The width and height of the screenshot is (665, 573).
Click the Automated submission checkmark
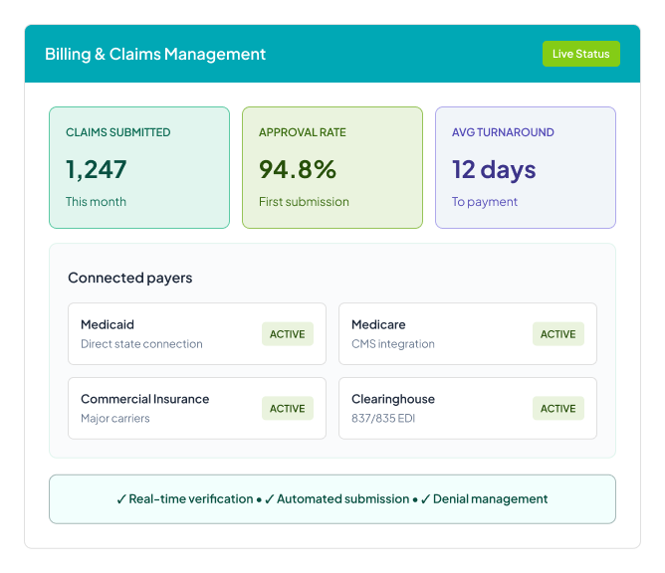coord(270,499)
